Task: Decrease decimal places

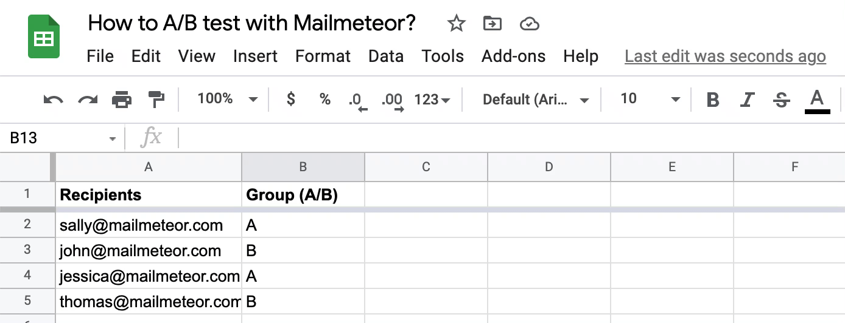Action: pos(359,101)
